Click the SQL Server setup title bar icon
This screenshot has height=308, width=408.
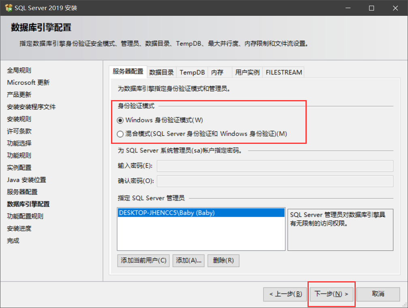(x=9, y=8)
